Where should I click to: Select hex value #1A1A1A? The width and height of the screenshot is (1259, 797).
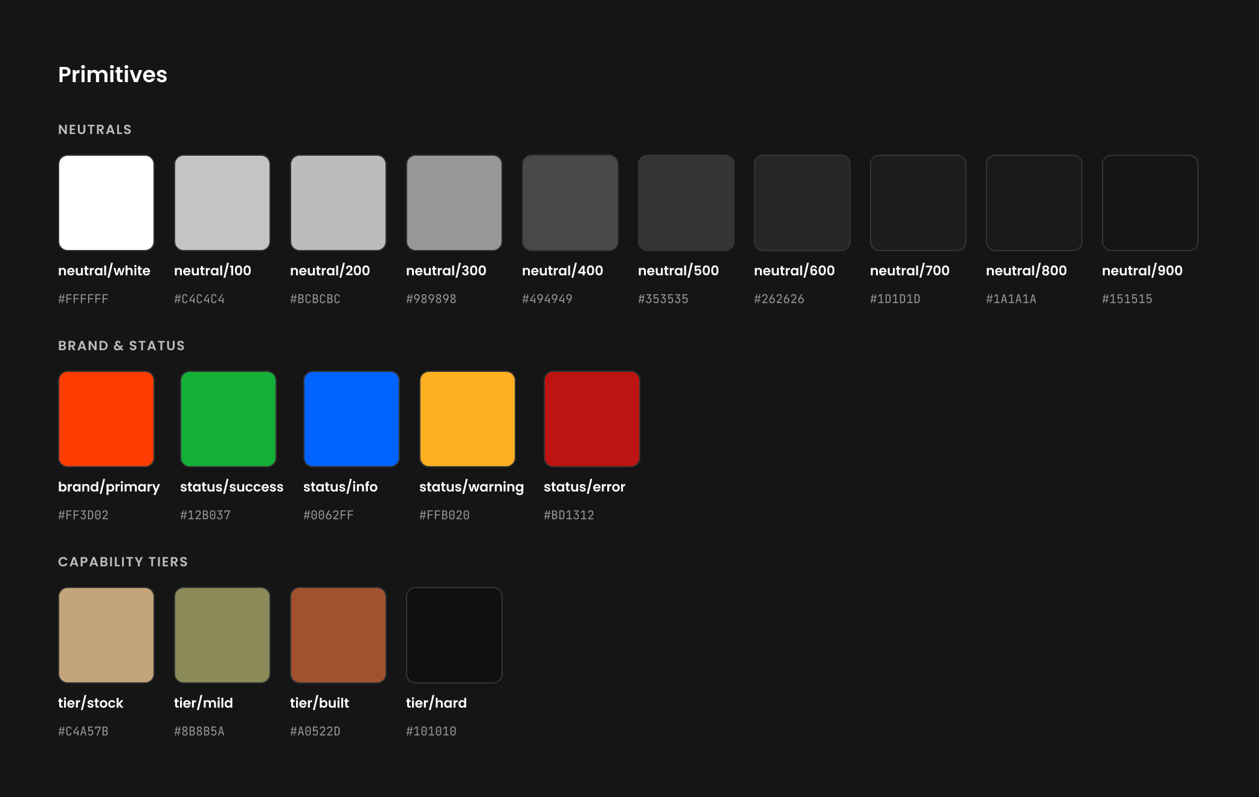1011,299
